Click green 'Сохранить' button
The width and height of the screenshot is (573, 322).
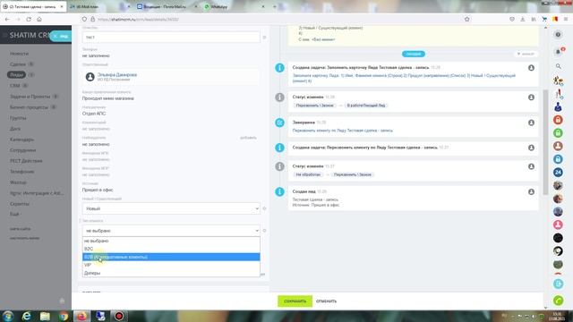pyautogui.click(x=295, y=301)
